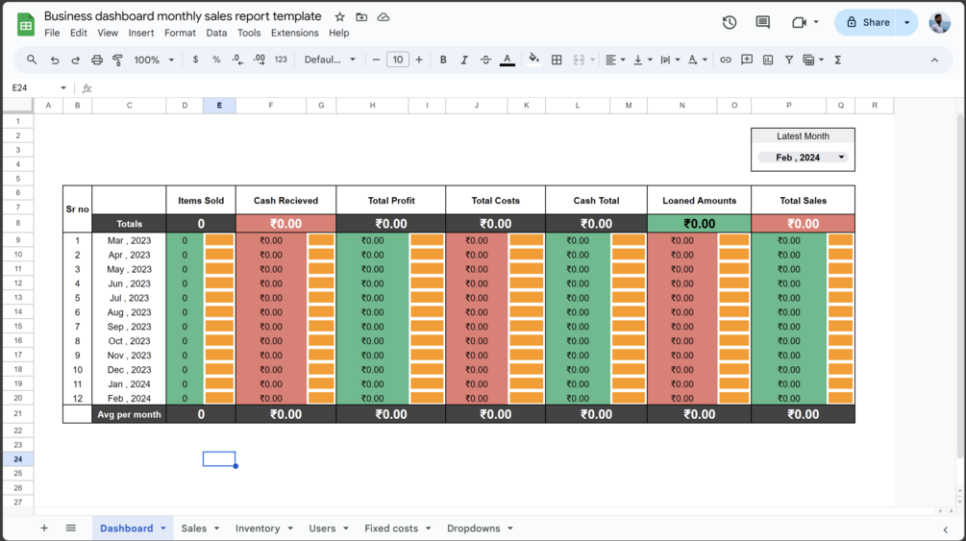Open the font family Default dropdown
Screen dimensions: 966x541
coord(330,60)
